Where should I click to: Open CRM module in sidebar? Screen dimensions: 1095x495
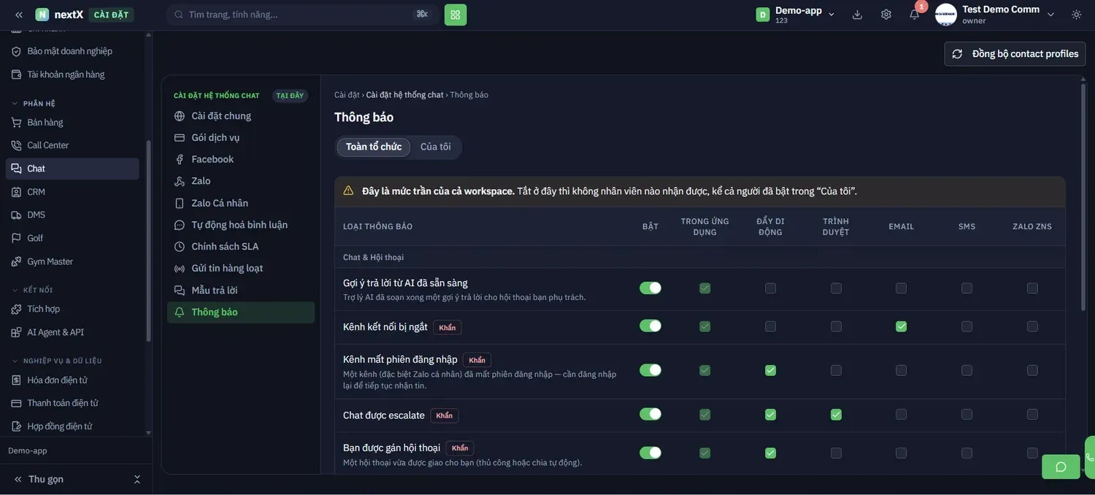click(72, 192)
